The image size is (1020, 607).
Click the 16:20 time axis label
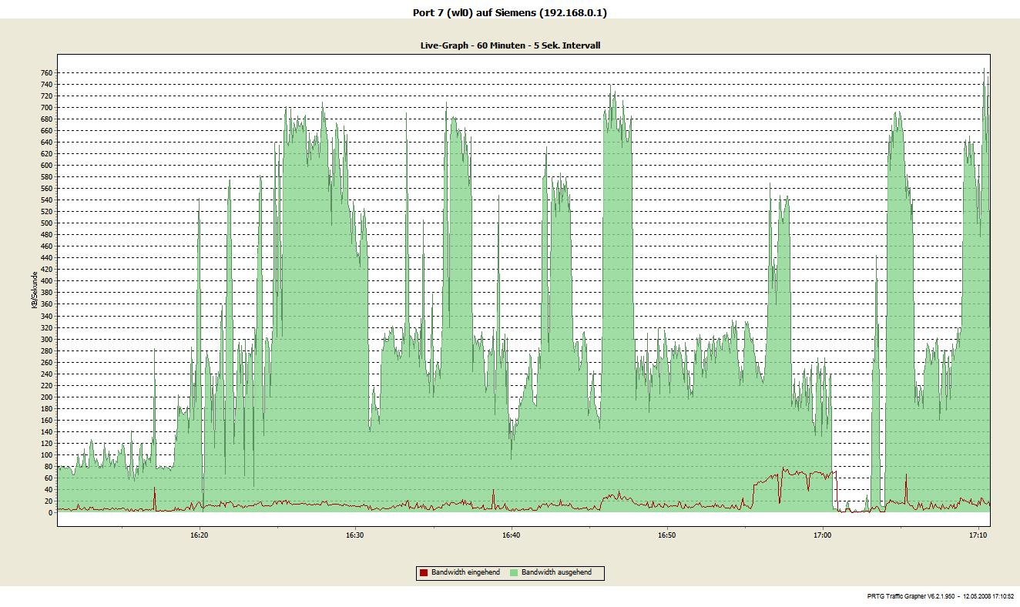(199, 535)
